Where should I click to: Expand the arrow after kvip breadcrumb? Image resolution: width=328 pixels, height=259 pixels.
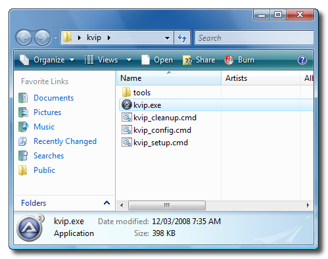tap(109, 38)
